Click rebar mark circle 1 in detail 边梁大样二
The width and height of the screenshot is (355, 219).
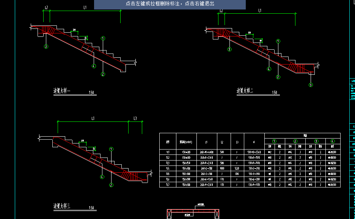[278, 41]
